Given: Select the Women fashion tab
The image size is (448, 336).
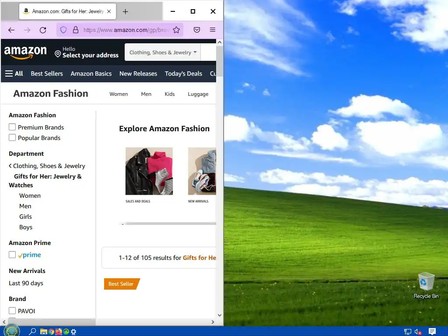Looking at the screenshot, I should point(119,94).
